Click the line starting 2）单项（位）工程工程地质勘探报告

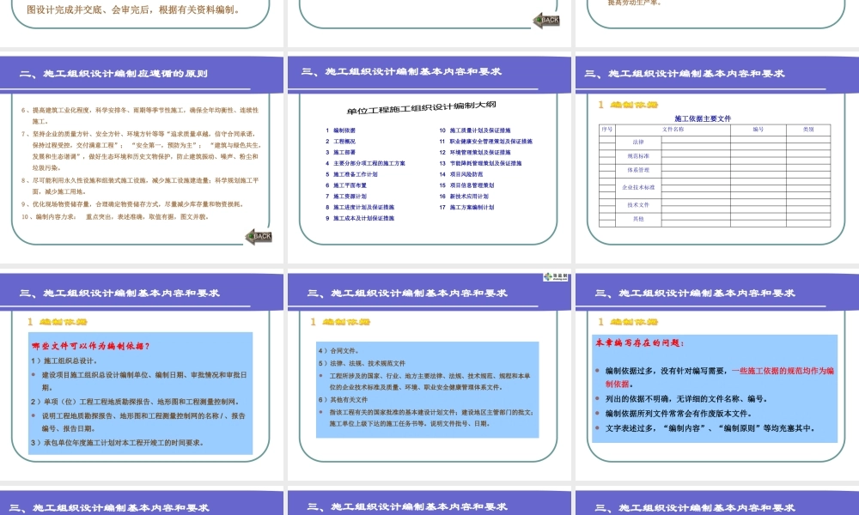pyautogui.click(x=134, y=401)
